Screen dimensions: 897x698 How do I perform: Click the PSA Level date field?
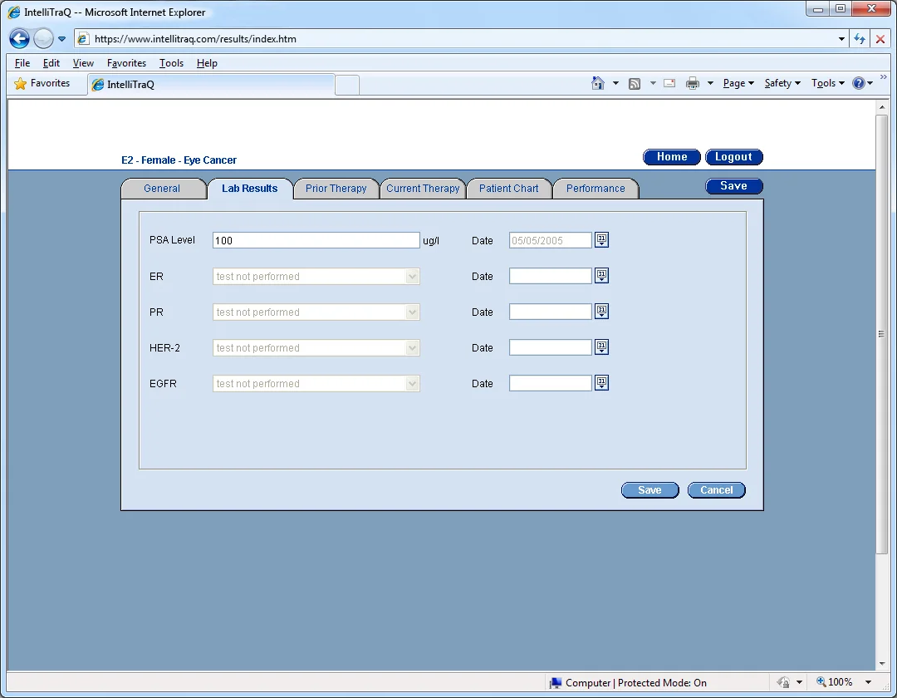point(551,240)
